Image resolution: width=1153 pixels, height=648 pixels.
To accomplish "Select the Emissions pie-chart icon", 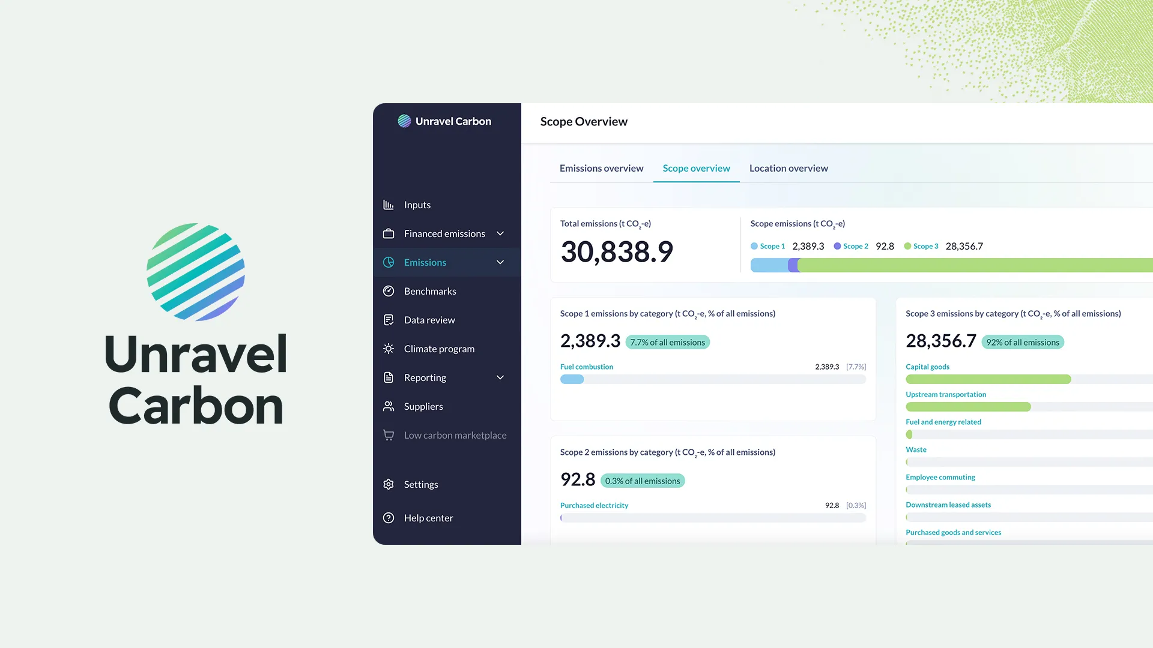I will pyautogui.click(x=389, y=262).
